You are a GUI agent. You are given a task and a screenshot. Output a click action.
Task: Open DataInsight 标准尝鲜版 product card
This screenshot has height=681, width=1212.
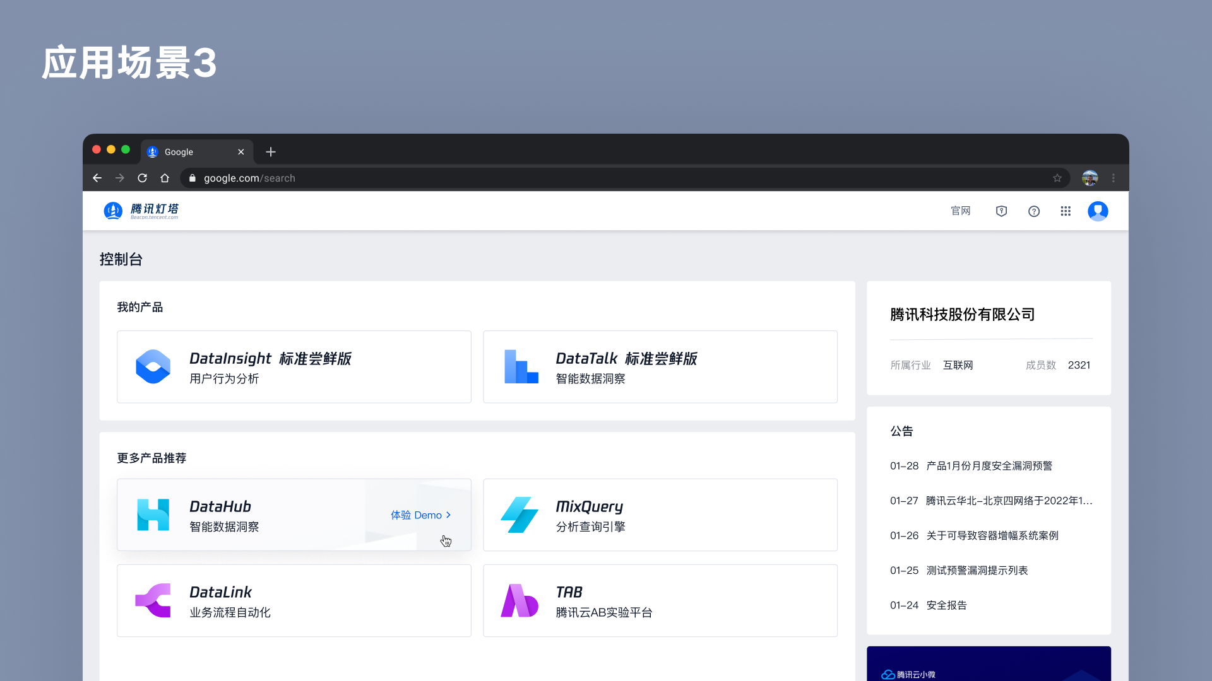click(294, 367)
